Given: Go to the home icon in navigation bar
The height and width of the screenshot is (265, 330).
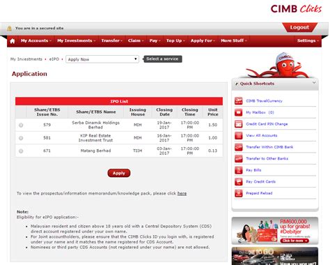Looking at the screenshot, I should (13, 41).
